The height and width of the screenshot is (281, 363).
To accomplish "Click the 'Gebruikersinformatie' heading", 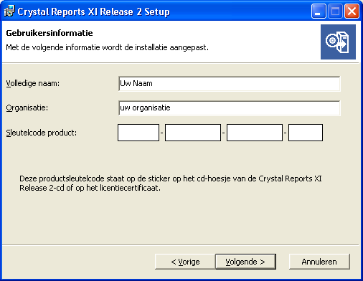I will coord(49,33).
